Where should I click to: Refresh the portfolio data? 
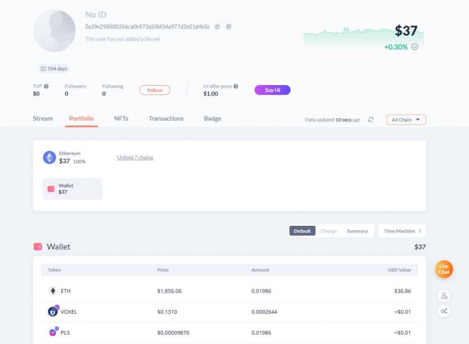tap(371, 119)
